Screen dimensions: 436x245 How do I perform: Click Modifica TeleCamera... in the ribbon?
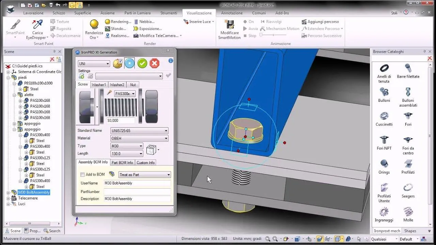coord(157,36)
